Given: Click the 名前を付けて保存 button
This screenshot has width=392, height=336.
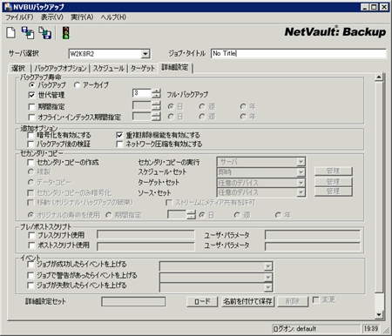Looking at the screenshot, I should (x=247, y=301).
